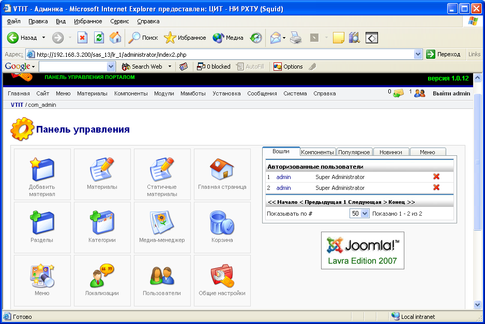Open the Меню manager icon in panel
This screenshot has width=485, height=324.
tap(42, 281)
